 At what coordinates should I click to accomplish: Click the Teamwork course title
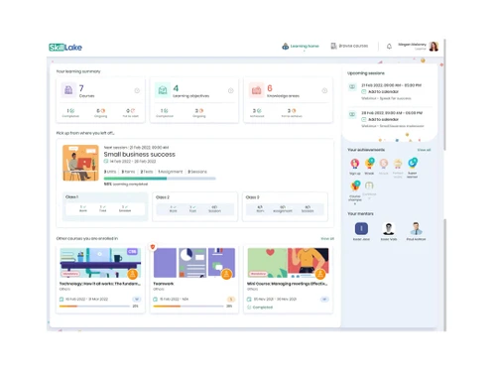(x=164, y=284)
